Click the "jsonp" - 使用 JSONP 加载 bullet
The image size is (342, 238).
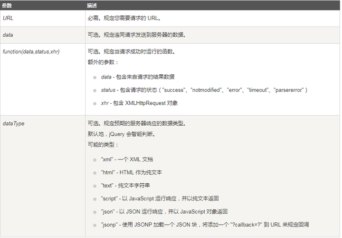pos(205,225)
